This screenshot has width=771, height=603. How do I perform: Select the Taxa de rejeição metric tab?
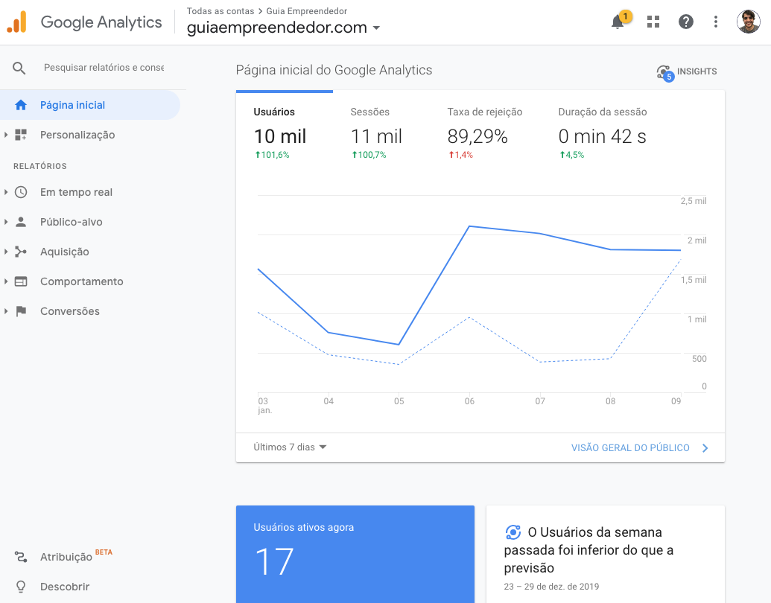coord(484,133)
